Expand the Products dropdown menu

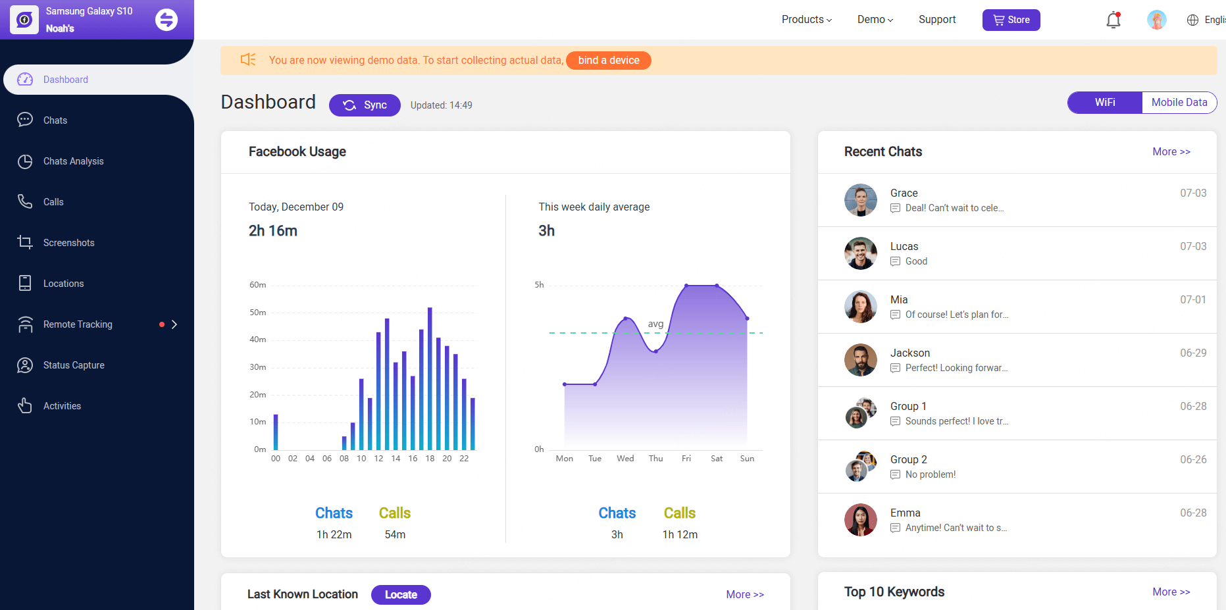pyautogui.click(x=806, y=20)
